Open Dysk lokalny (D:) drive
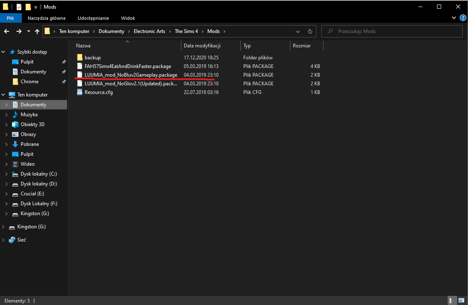The width and height of the screenshot is (468, 305). [x=38, y=184]
